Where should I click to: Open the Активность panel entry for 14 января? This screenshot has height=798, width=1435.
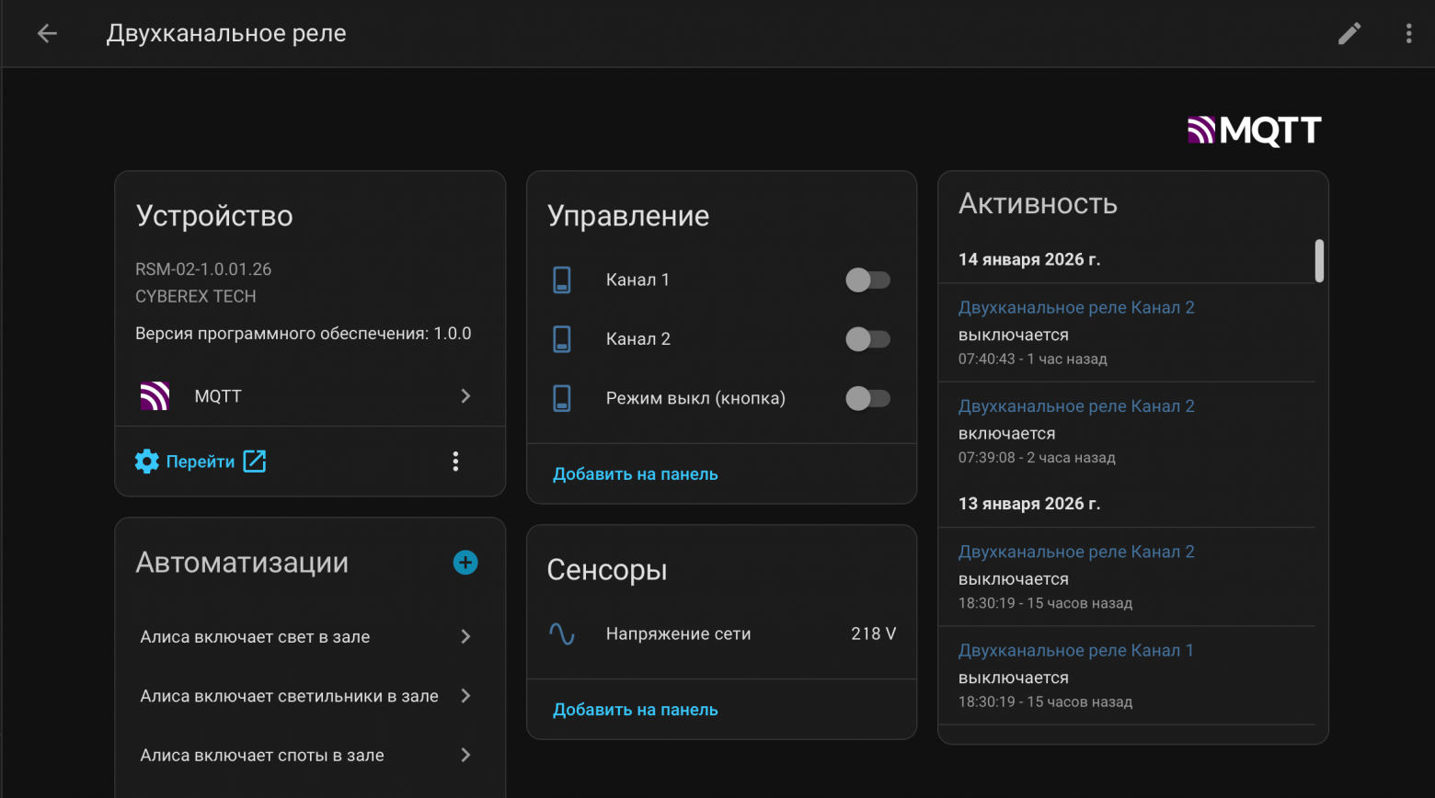(1028, 259)
